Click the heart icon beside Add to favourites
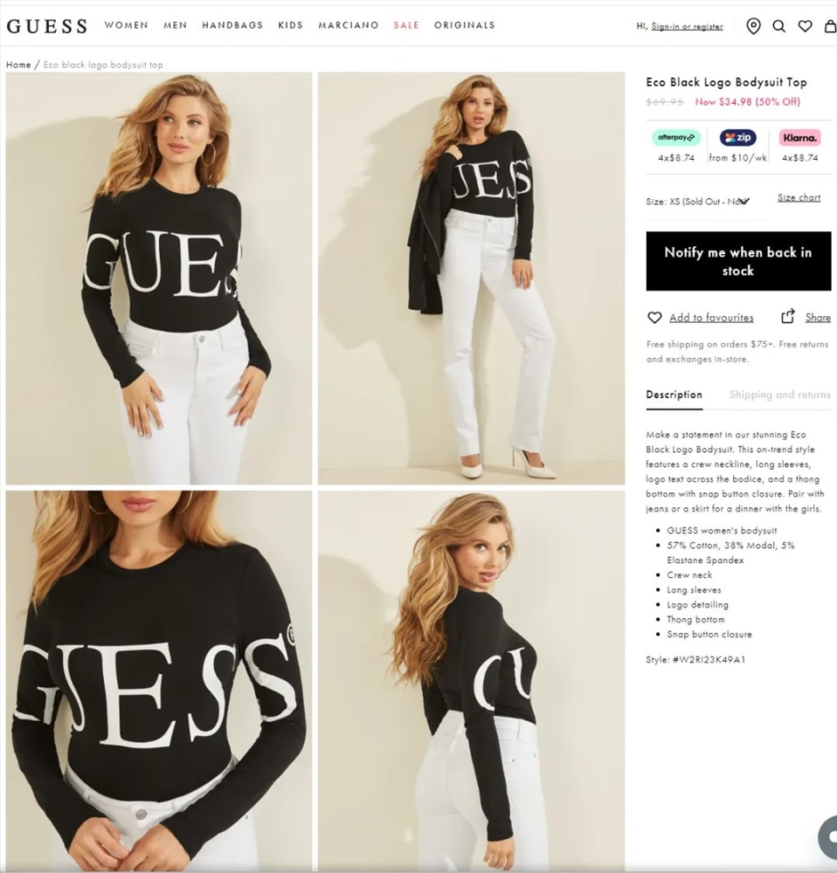Screen dimensions: 837x873 pyautogui.click(x=654, y=318)
